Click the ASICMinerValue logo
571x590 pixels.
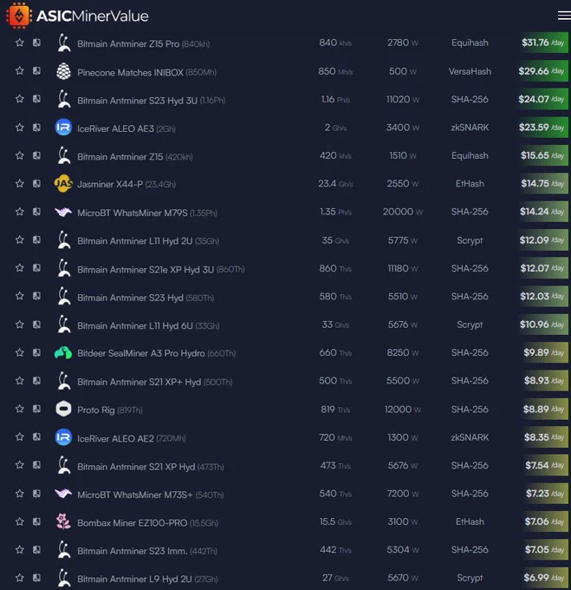(77, 16)
